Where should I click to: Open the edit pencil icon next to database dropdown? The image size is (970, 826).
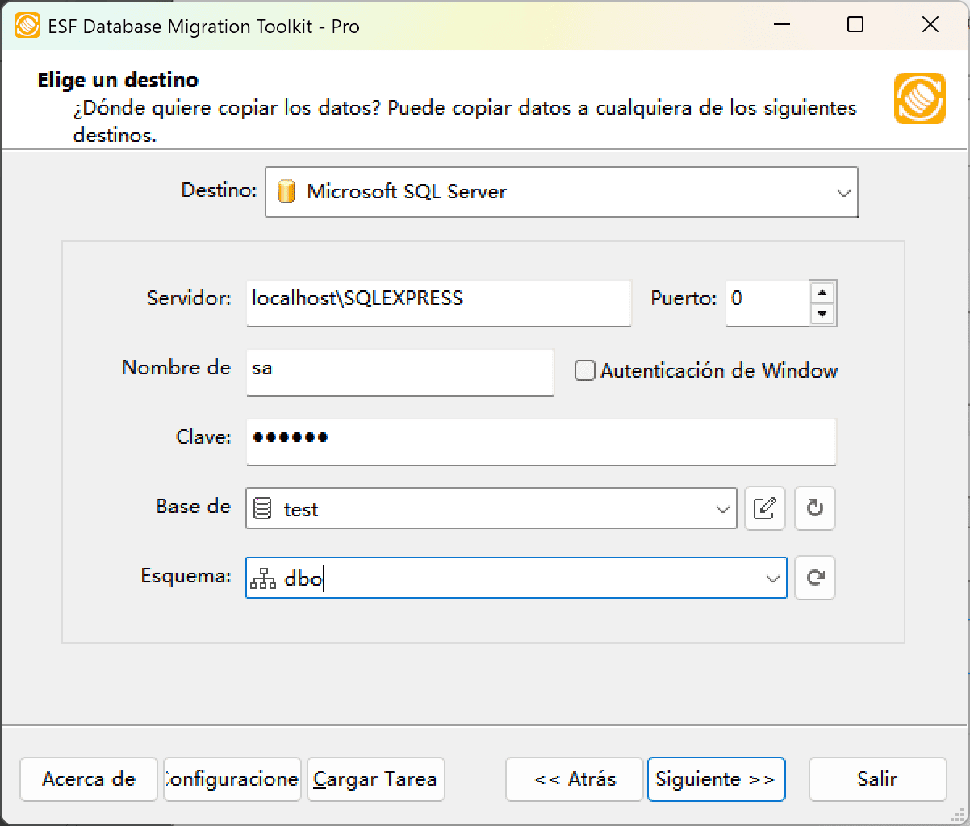point(764,508)
